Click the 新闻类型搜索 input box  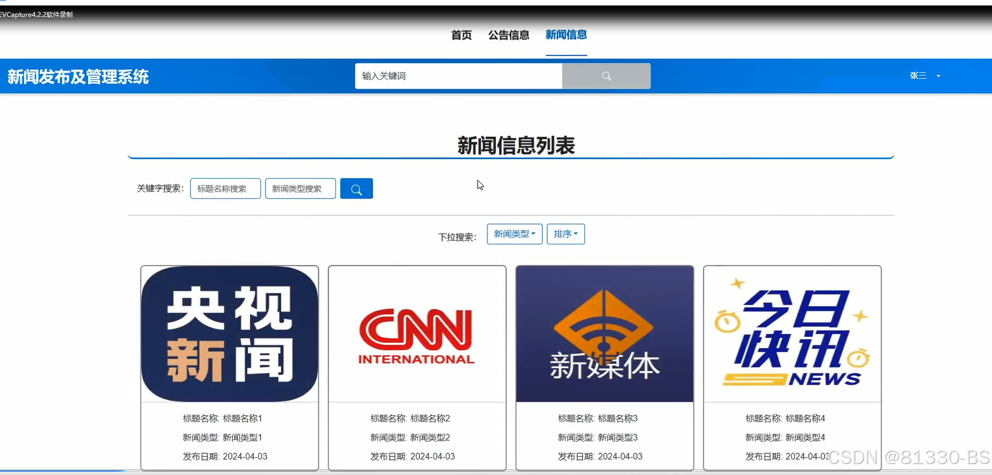click(x=300, y=189)
